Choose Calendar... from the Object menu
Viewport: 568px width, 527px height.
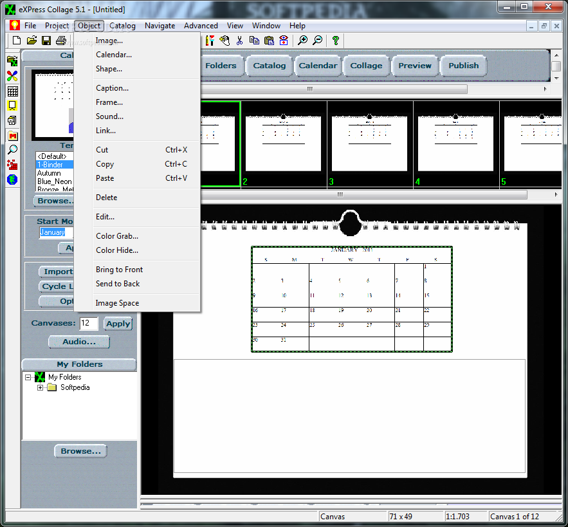coord(137,55)
